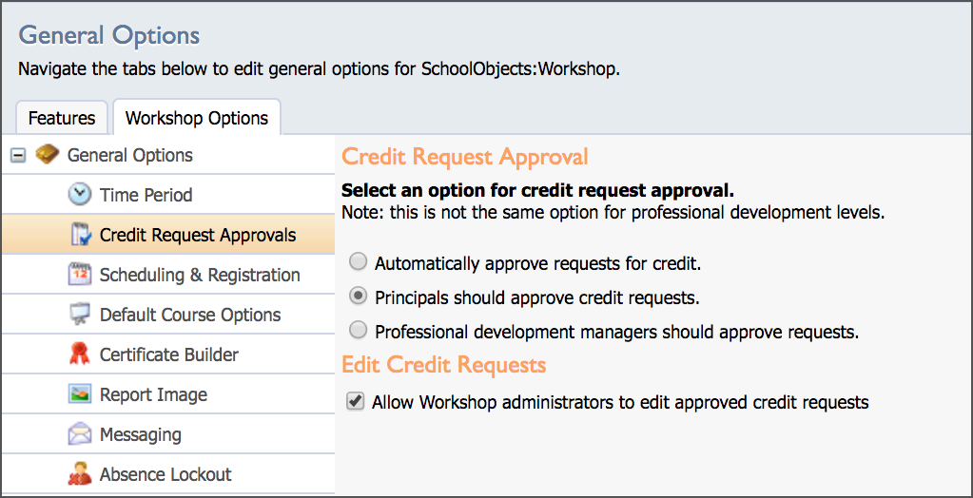Click the Credit Request Approvals clipboard icon
The height and width of the screenshot is (498, 973).
(80, 235)
